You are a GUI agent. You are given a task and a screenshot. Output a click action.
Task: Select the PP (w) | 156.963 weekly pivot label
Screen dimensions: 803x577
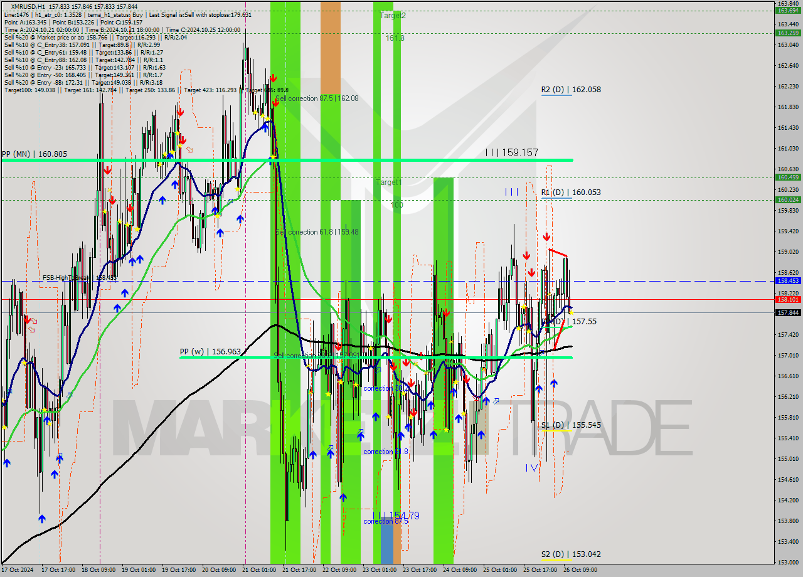point(210,352)
